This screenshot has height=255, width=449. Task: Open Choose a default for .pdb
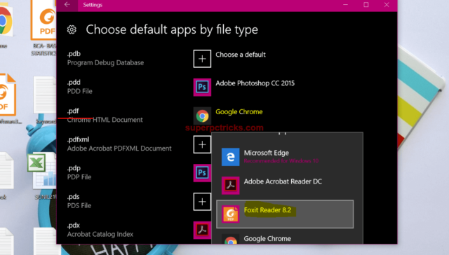[241, 55]
